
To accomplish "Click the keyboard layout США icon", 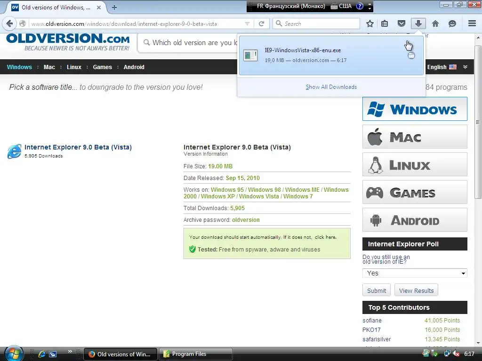I will (341, 6).
